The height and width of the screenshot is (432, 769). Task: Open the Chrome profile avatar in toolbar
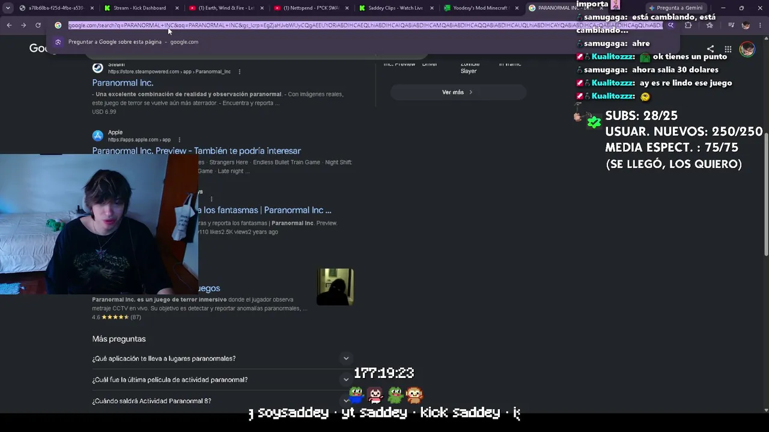coord(746,25)
